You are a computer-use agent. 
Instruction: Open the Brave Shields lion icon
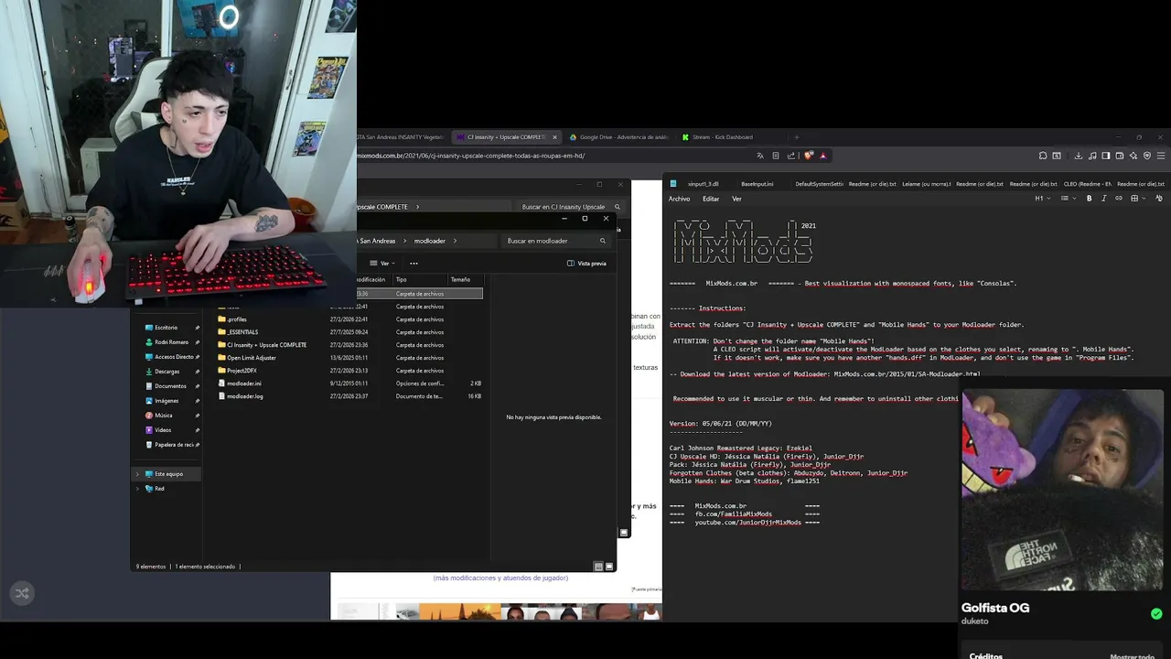click(808, 156)
